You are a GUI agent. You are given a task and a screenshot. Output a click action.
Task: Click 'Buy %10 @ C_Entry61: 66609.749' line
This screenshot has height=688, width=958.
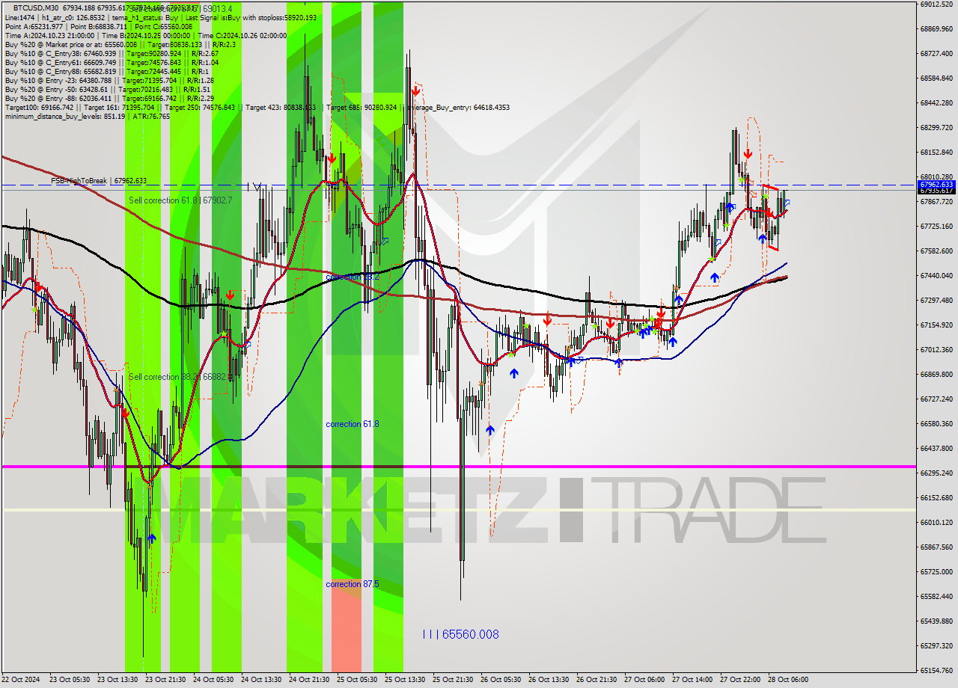[112, 62]
